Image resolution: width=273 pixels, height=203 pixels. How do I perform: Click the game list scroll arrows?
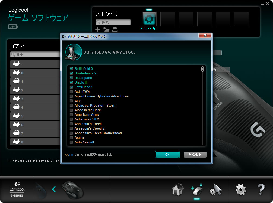coord(202,69)
